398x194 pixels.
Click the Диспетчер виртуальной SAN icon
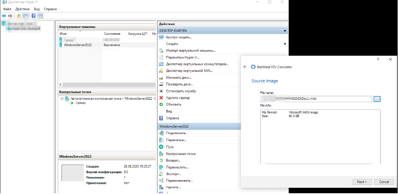(x=161, y=71)
